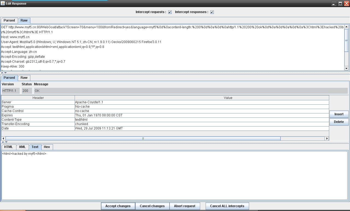The width and height of the screenshot is (350, 211).
Task: Click the 'Header' column heading
Action: 38,98
